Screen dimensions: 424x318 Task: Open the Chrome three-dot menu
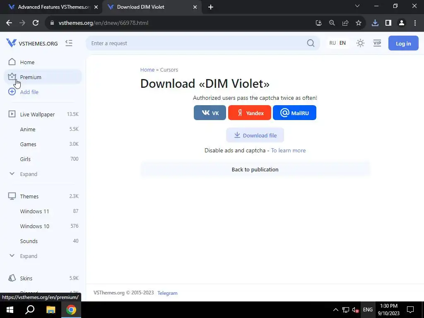click(x=415, y=23)
